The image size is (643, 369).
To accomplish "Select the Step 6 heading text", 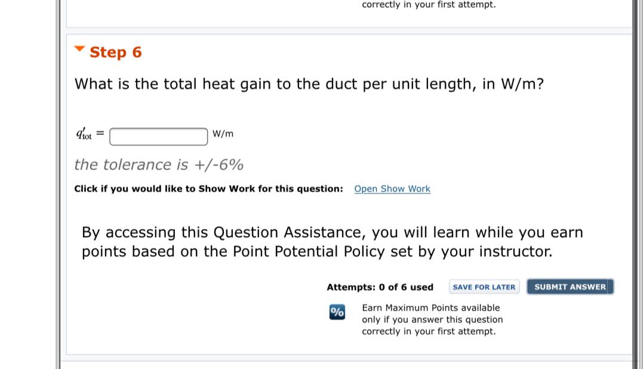I will coord(117,53).
